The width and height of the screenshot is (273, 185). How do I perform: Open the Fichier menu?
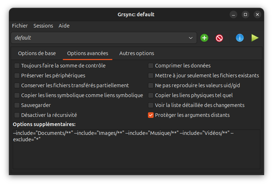(20, 26)
